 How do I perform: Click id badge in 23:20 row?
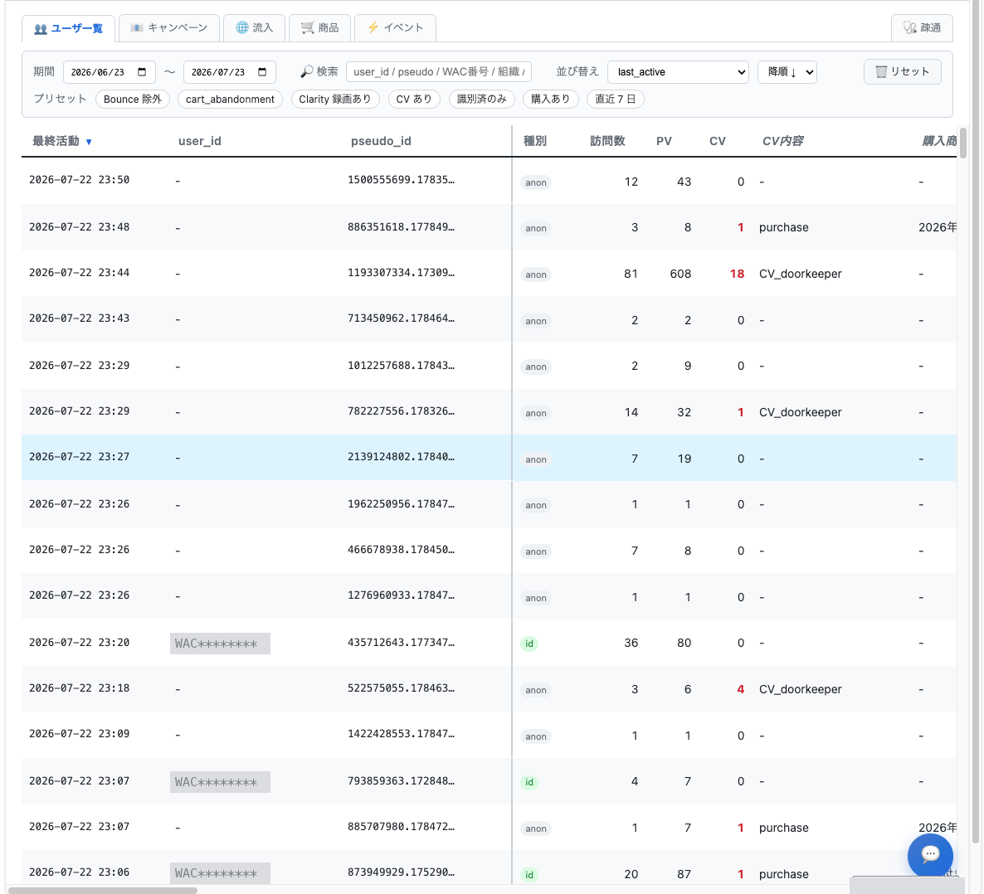[x=529, y=644]
